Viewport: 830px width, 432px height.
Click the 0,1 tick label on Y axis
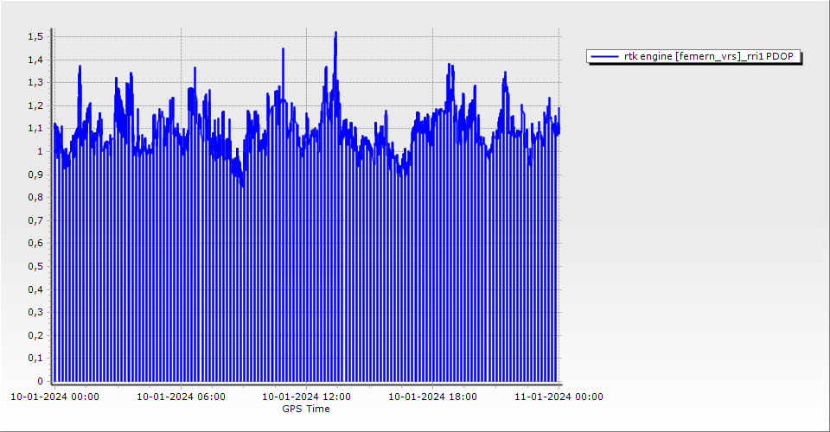[35, 358]
